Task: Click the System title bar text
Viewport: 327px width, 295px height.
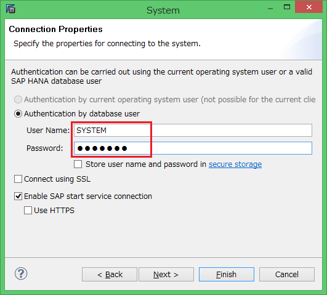Action: tap(163, 10)
